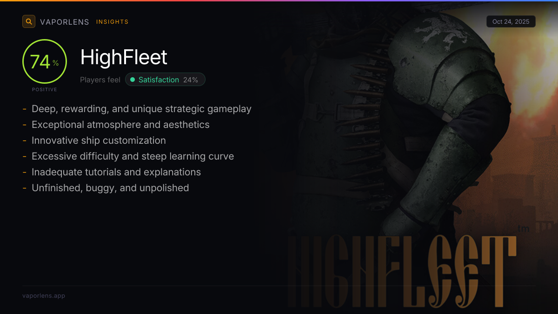Click the Oct 24, 2025 date badge
This screenshot has width=558, height=314.
point(511,22)
